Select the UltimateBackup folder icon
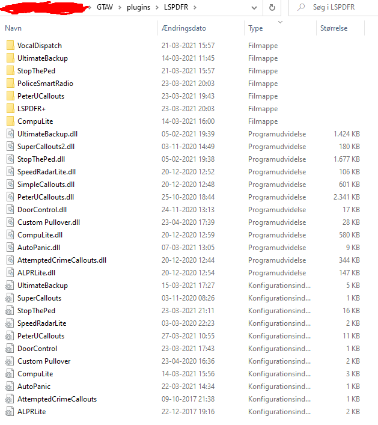This screenshot has height=425, width=378. pyautogui.click(x=10, y=58)
